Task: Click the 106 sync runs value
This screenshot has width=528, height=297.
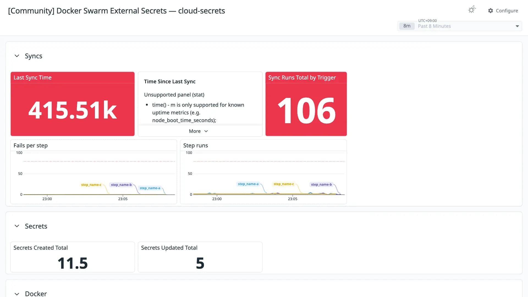Action: pyautogui.click(x=306, y=111)
